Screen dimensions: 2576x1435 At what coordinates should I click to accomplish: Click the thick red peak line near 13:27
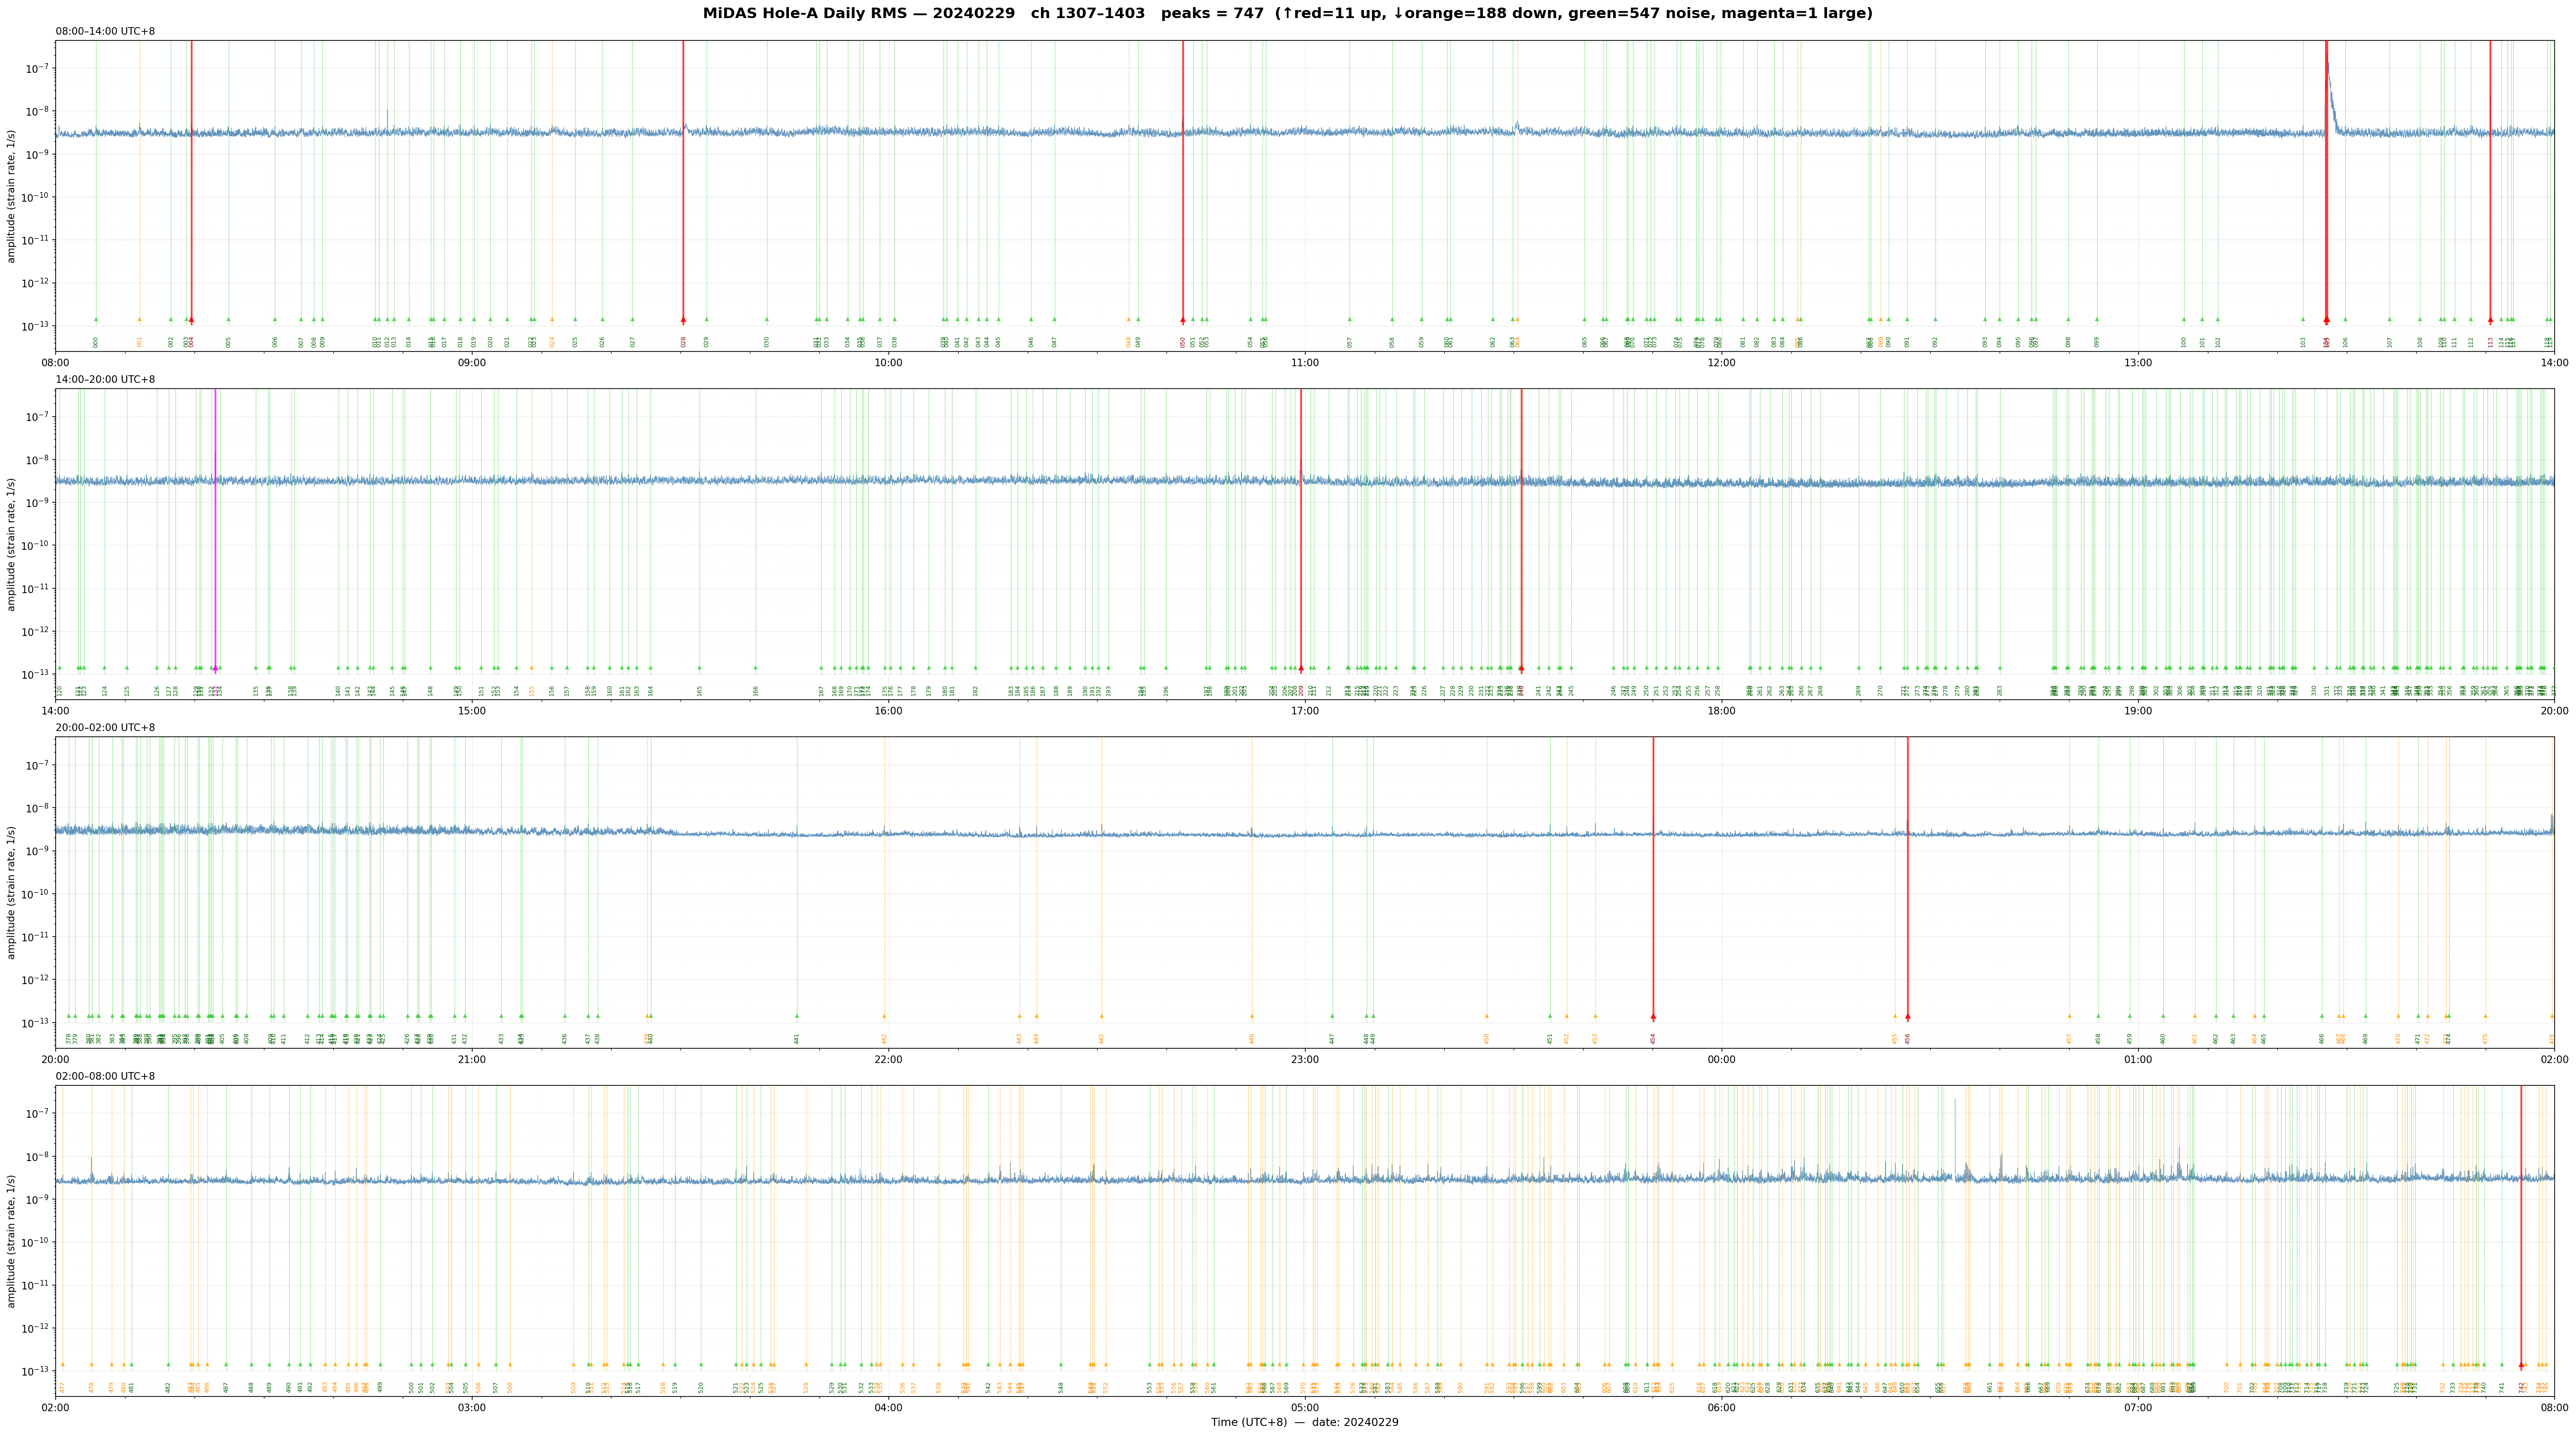click(2326, 182)
